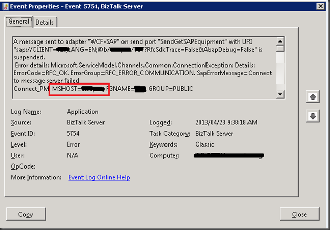
Task: Click the Logged date 2013/04/23 9:38:18 AM
Action: (x=226, y=122)
